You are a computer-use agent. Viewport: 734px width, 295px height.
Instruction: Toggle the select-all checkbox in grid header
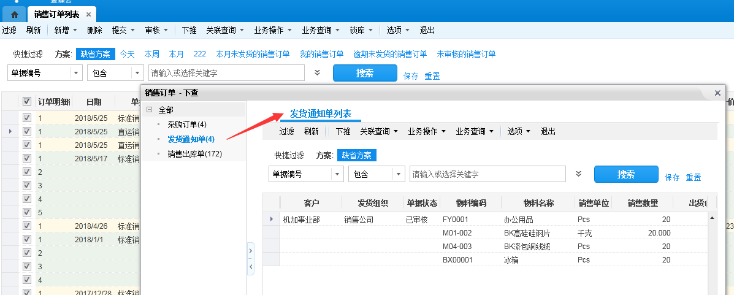pyautogui.click(x=27, y=101)
